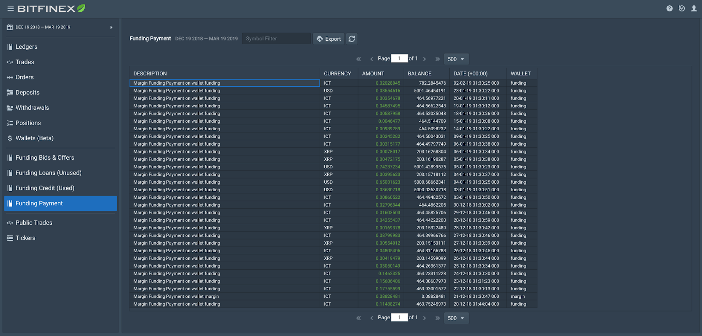Viewport: 702px width, 336px height.
Task: Go to last page using top double-arrow
Action: 437,59
